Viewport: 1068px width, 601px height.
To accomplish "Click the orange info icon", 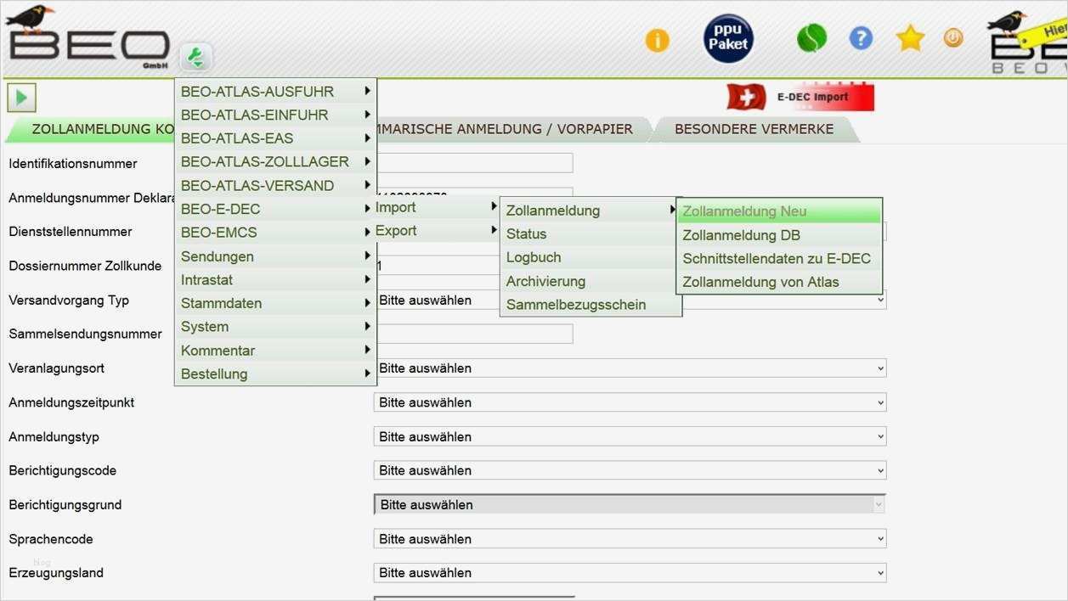I will (656, 38).
